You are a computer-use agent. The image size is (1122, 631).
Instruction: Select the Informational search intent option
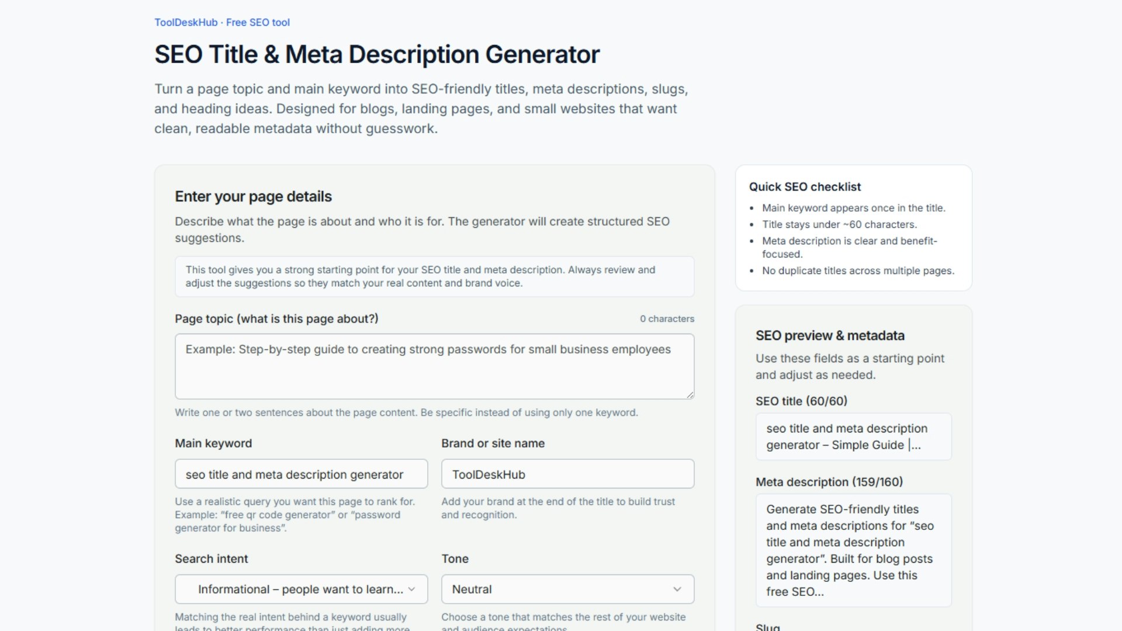(301, 589)
